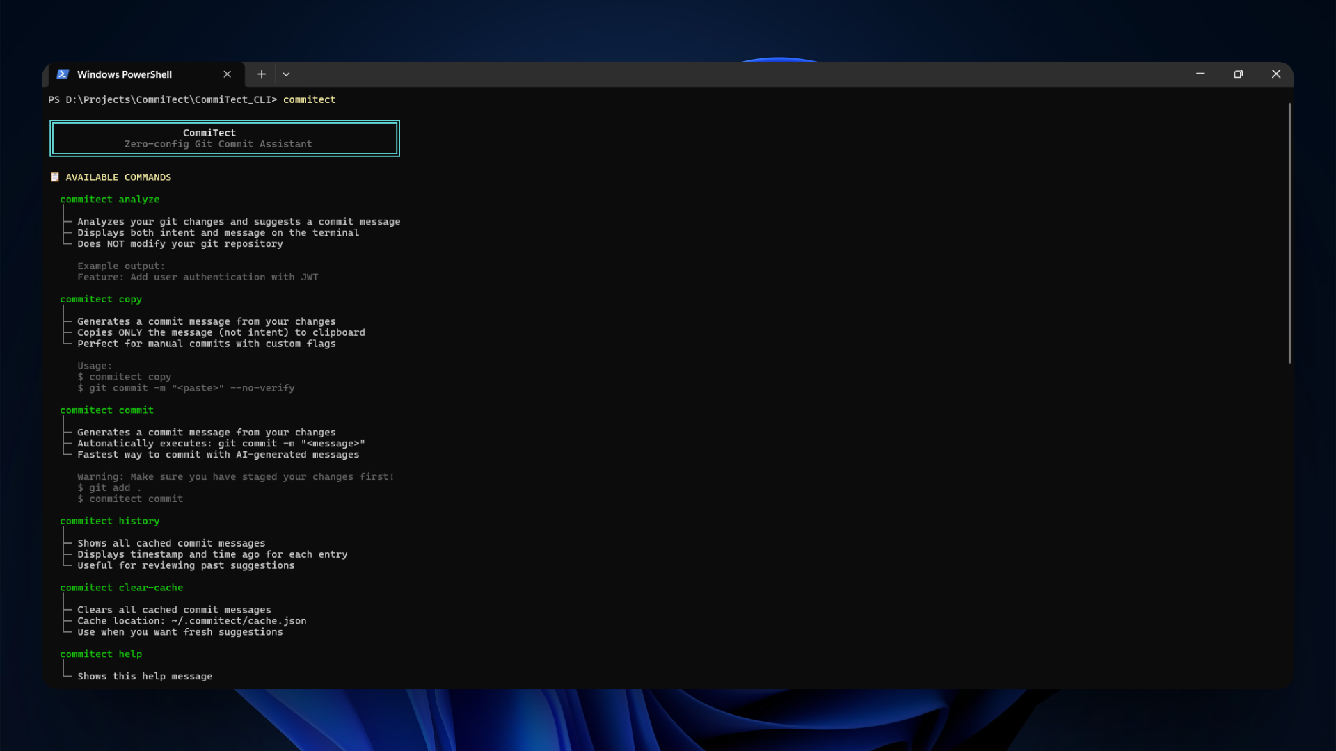This screenshot has height=751, width=1336.
Task: Click the commitect history command heading
Action: coord(109,520)
